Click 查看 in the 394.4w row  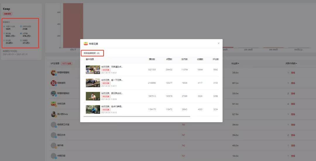293,125
